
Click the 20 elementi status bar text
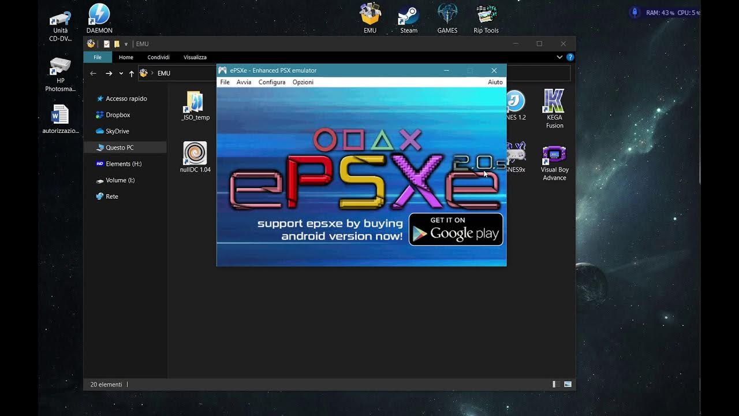106,384
